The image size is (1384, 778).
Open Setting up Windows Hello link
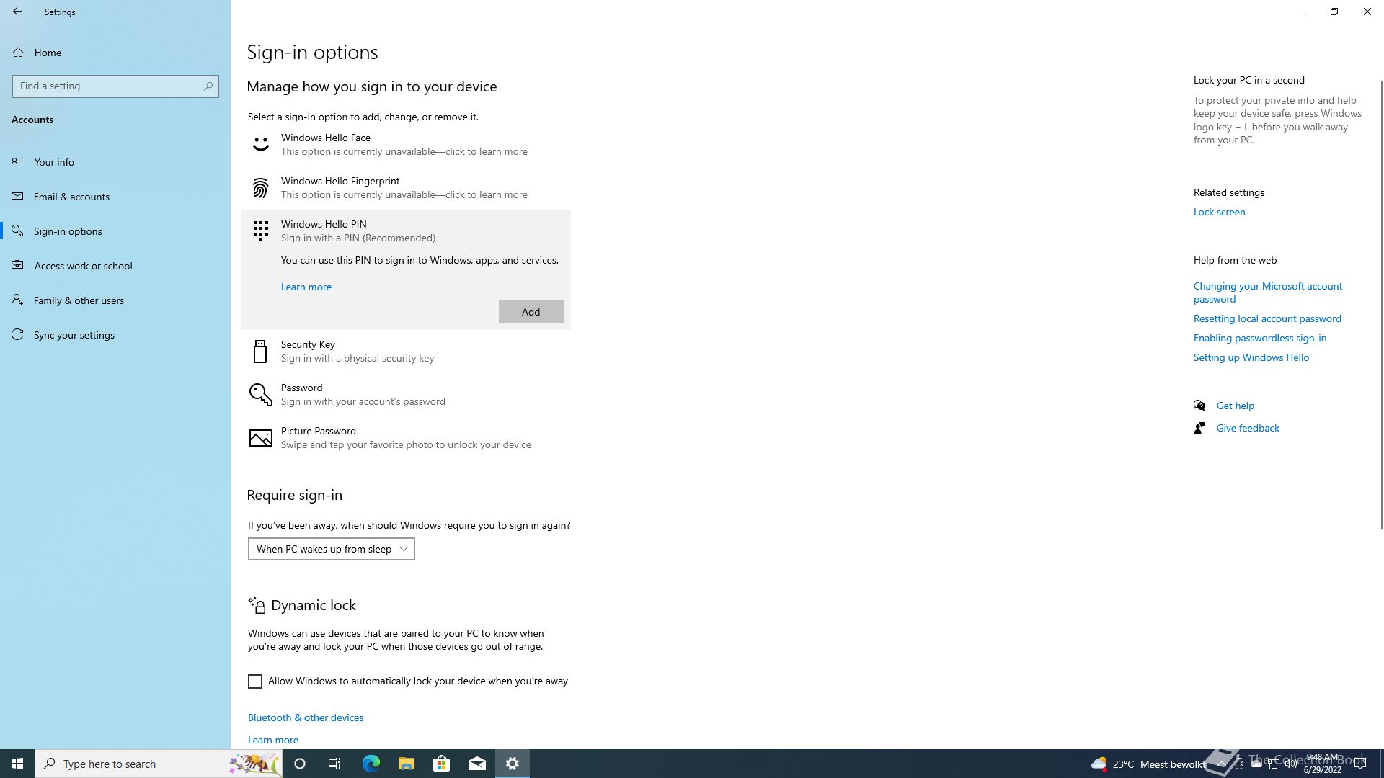pos(1251,357)
